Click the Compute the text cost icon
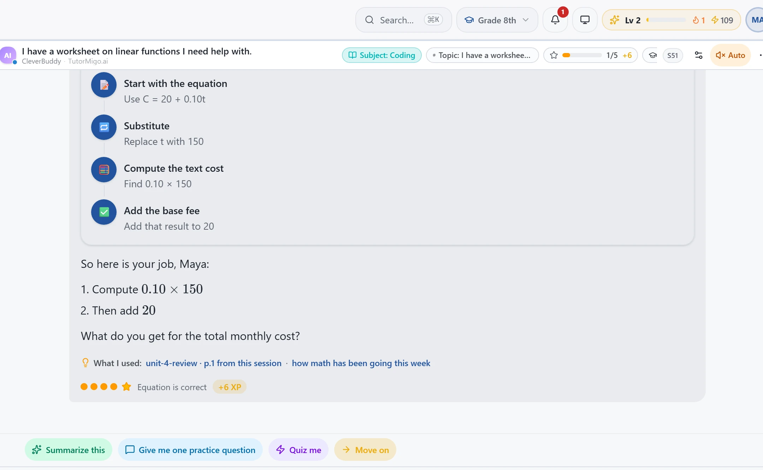The image size is (763, 470). (x=104, y=170)
